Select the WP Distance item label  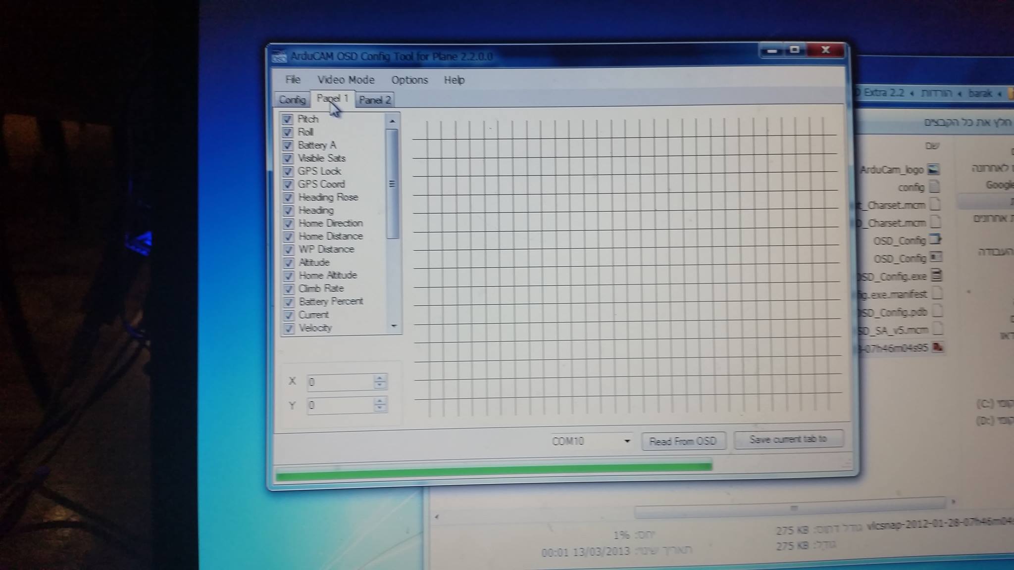click(x=326, y=249)
